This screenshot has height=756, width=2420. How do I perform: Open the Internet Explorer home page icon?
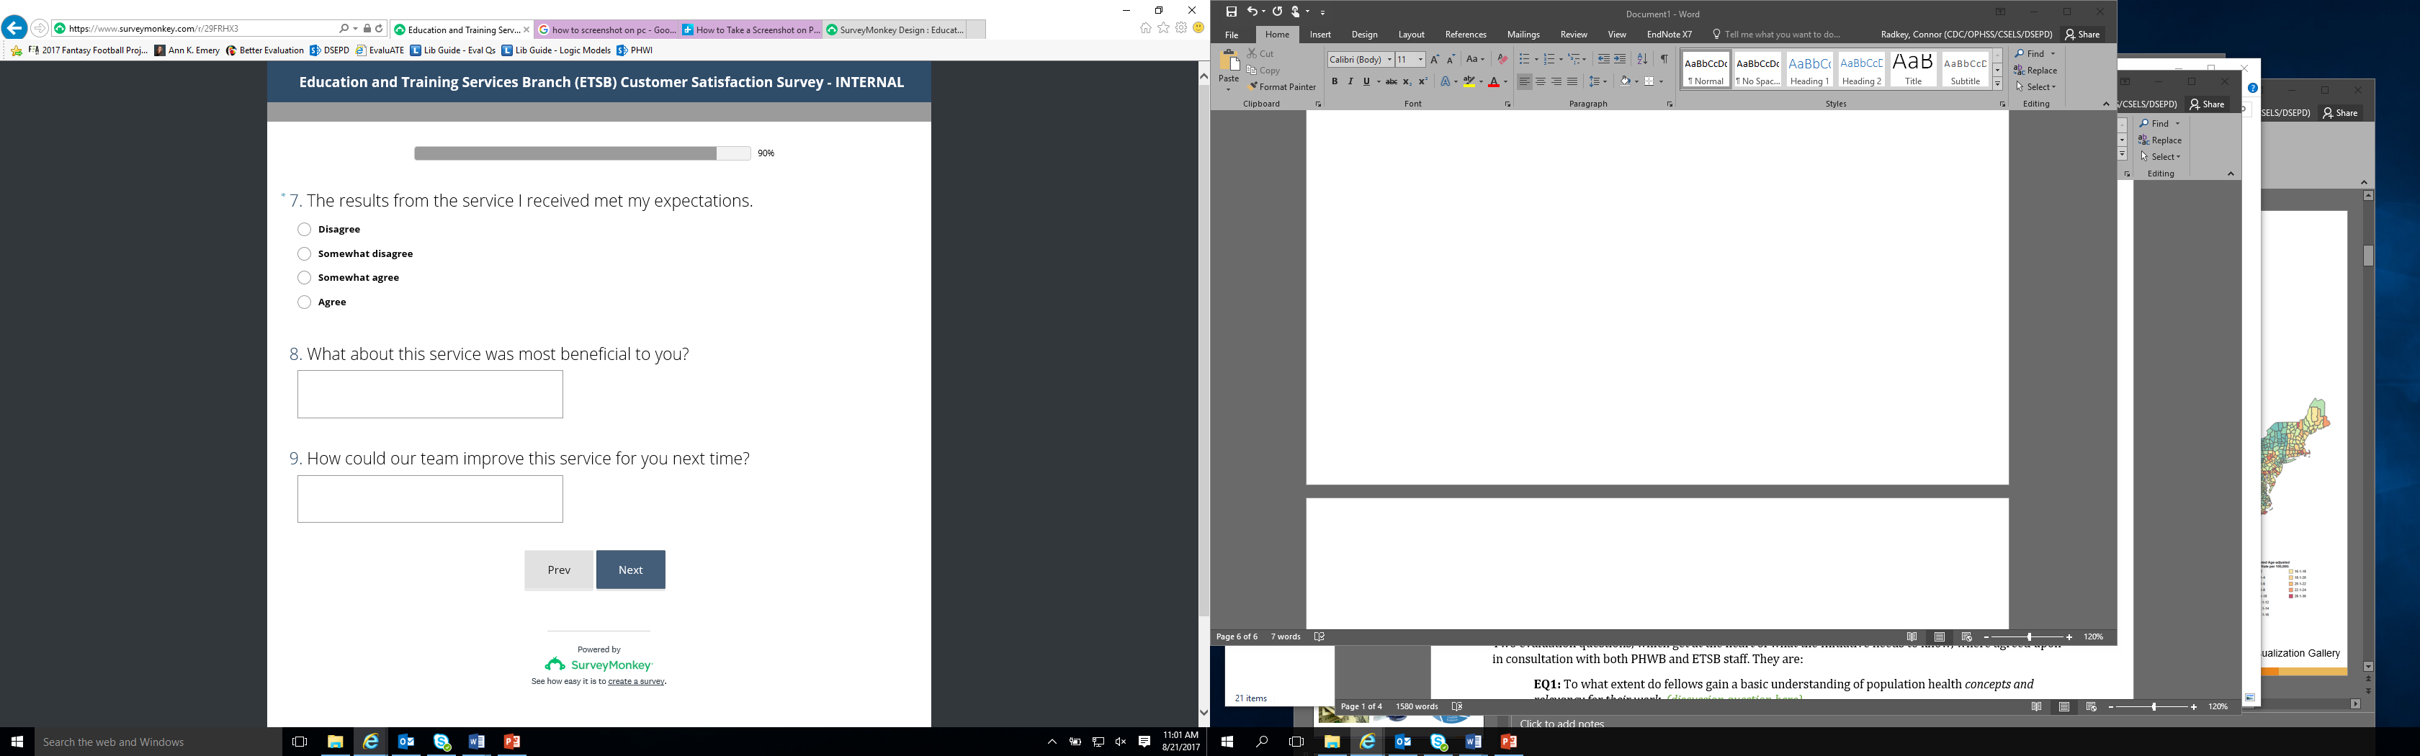[1145, 28]
